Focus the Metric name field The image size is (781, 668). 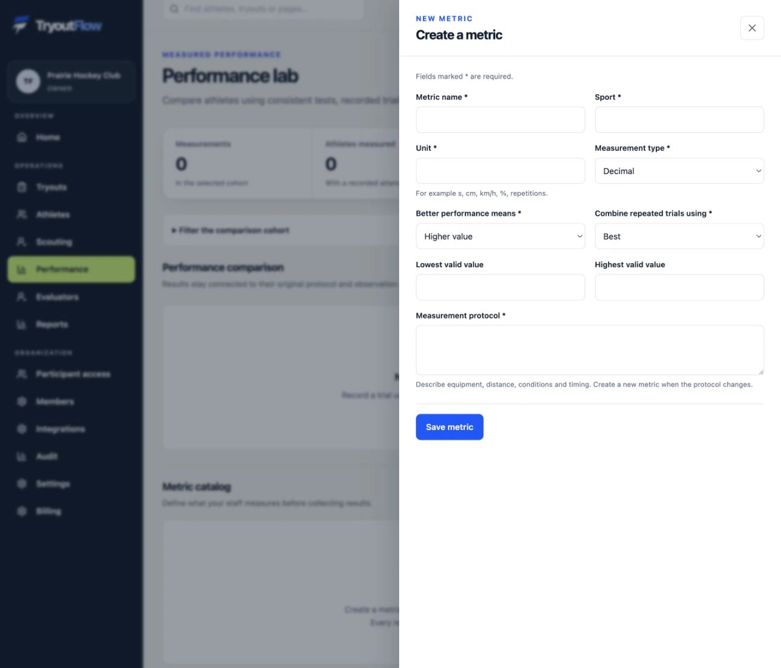(500, 120)
